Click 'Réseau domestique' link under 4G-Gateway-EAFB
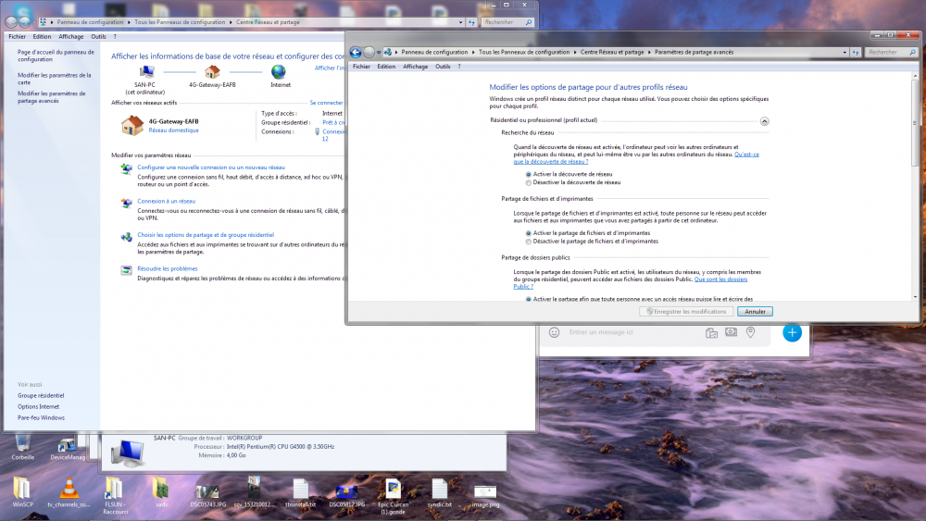 pyautogui.click(x=174, y=130)
